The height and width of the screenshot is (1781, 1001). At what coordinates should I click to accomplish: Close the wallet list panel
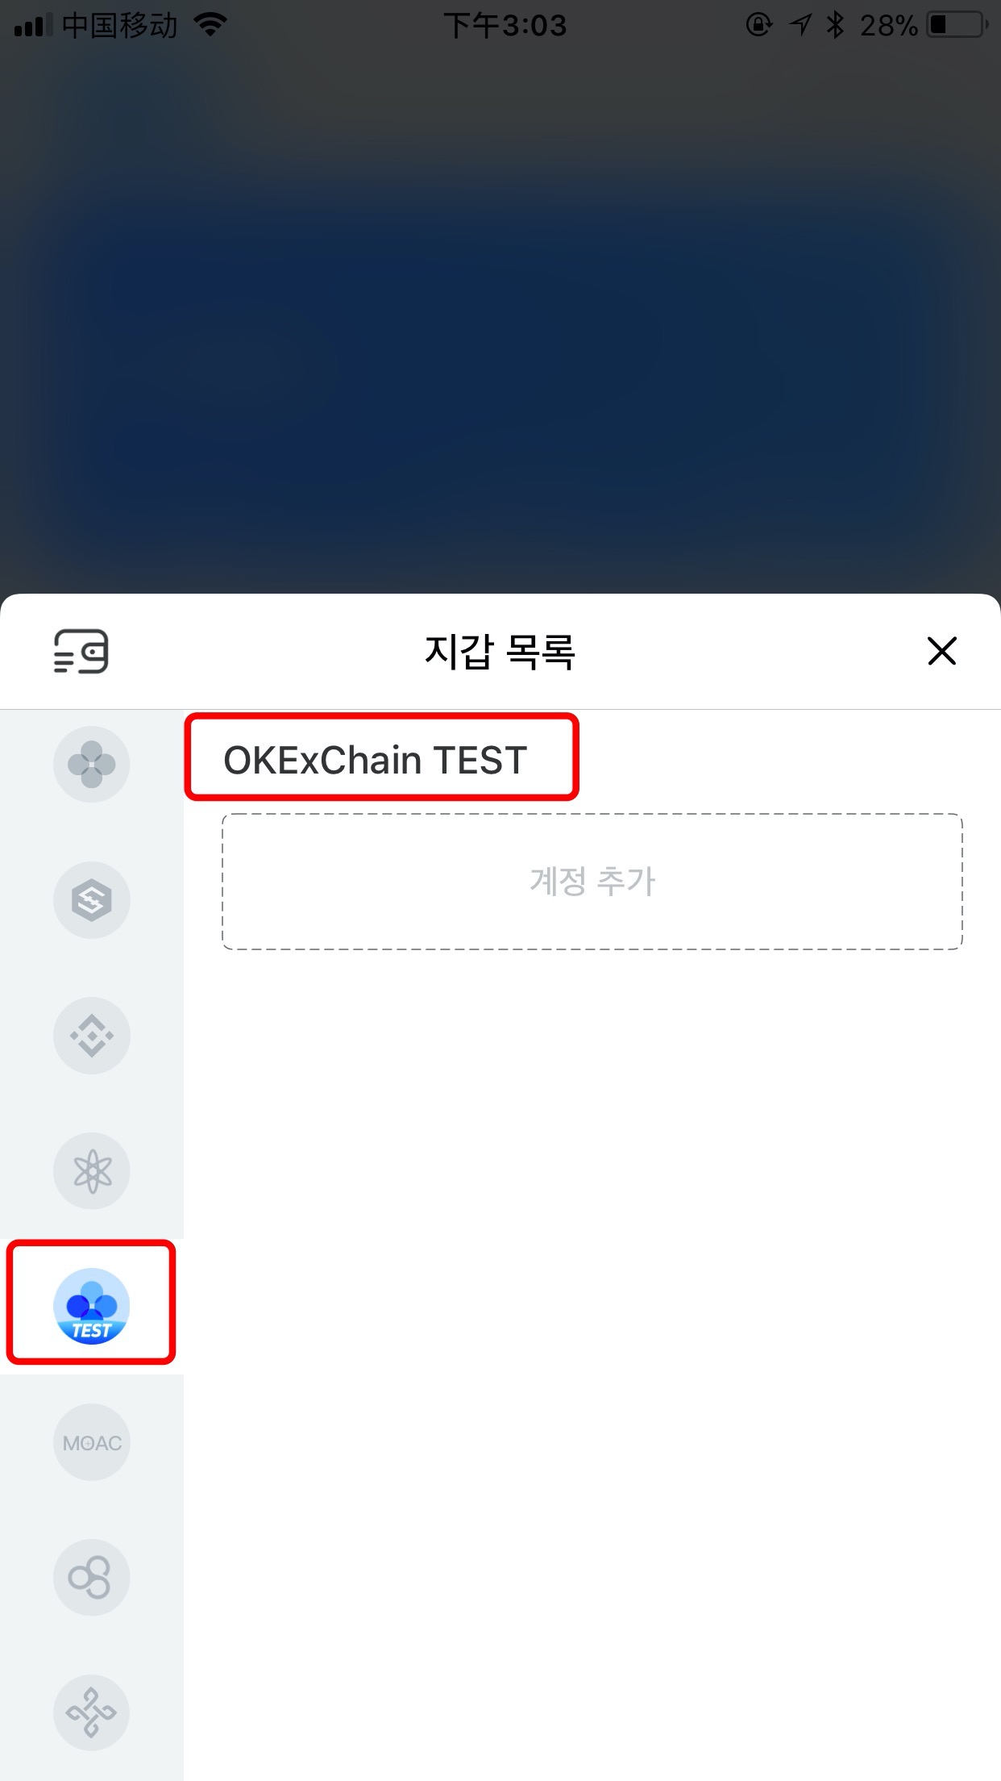941,651
